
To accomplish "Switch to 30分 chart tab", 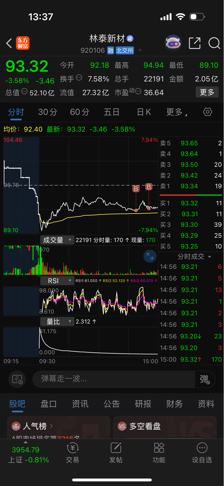I will coord(47,112).
